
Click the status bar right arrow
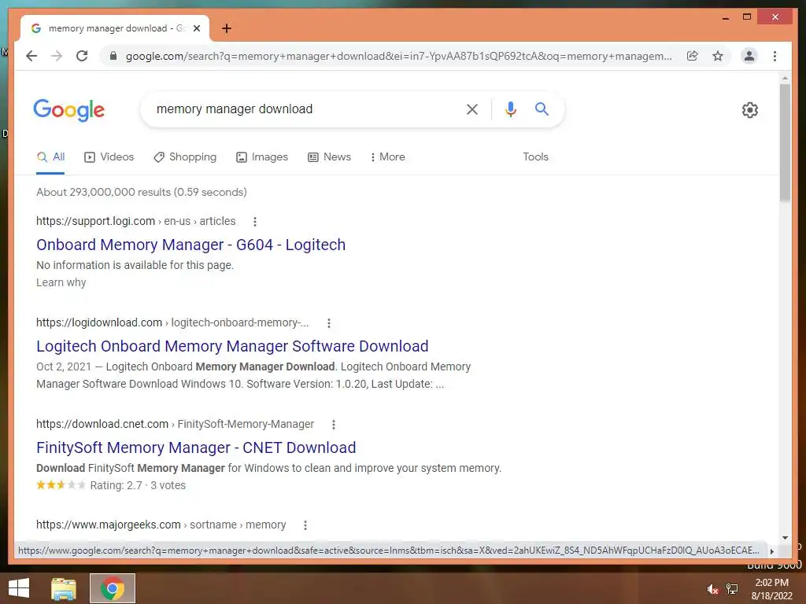click(x=771, y=551)
